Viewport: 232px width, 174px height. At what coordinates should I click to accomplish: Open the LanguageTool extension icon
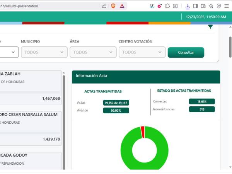coord(152,6)
